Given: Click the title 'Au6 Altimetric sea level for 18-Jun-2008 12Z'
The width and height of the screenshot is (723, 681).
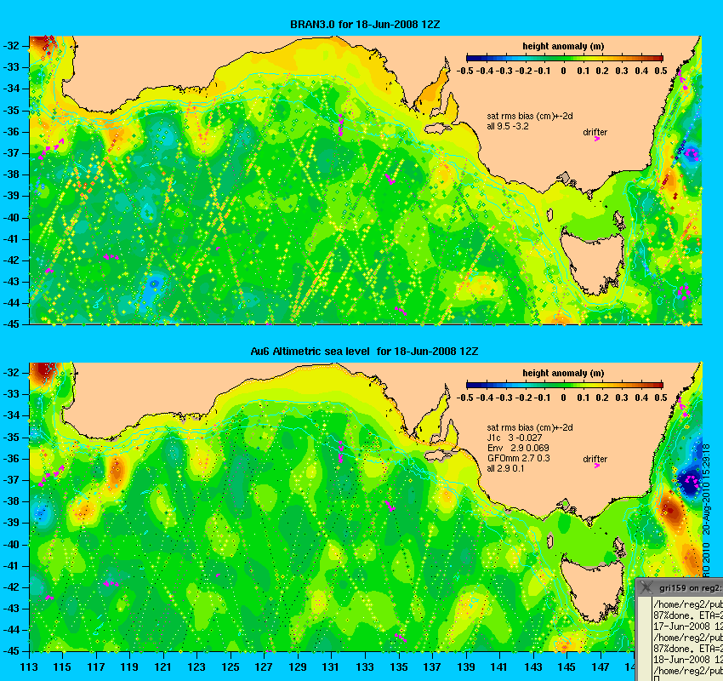Looking at the screenshot, I should click(x=364, y=351).
